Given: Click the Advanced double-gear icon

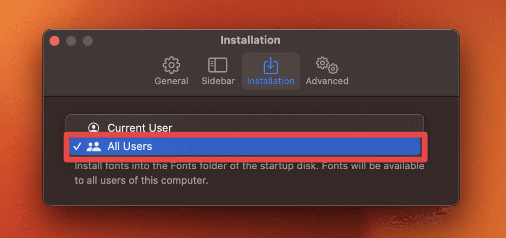Looking at the screenshot, I should pyautogui.click(x=327, y=65).
